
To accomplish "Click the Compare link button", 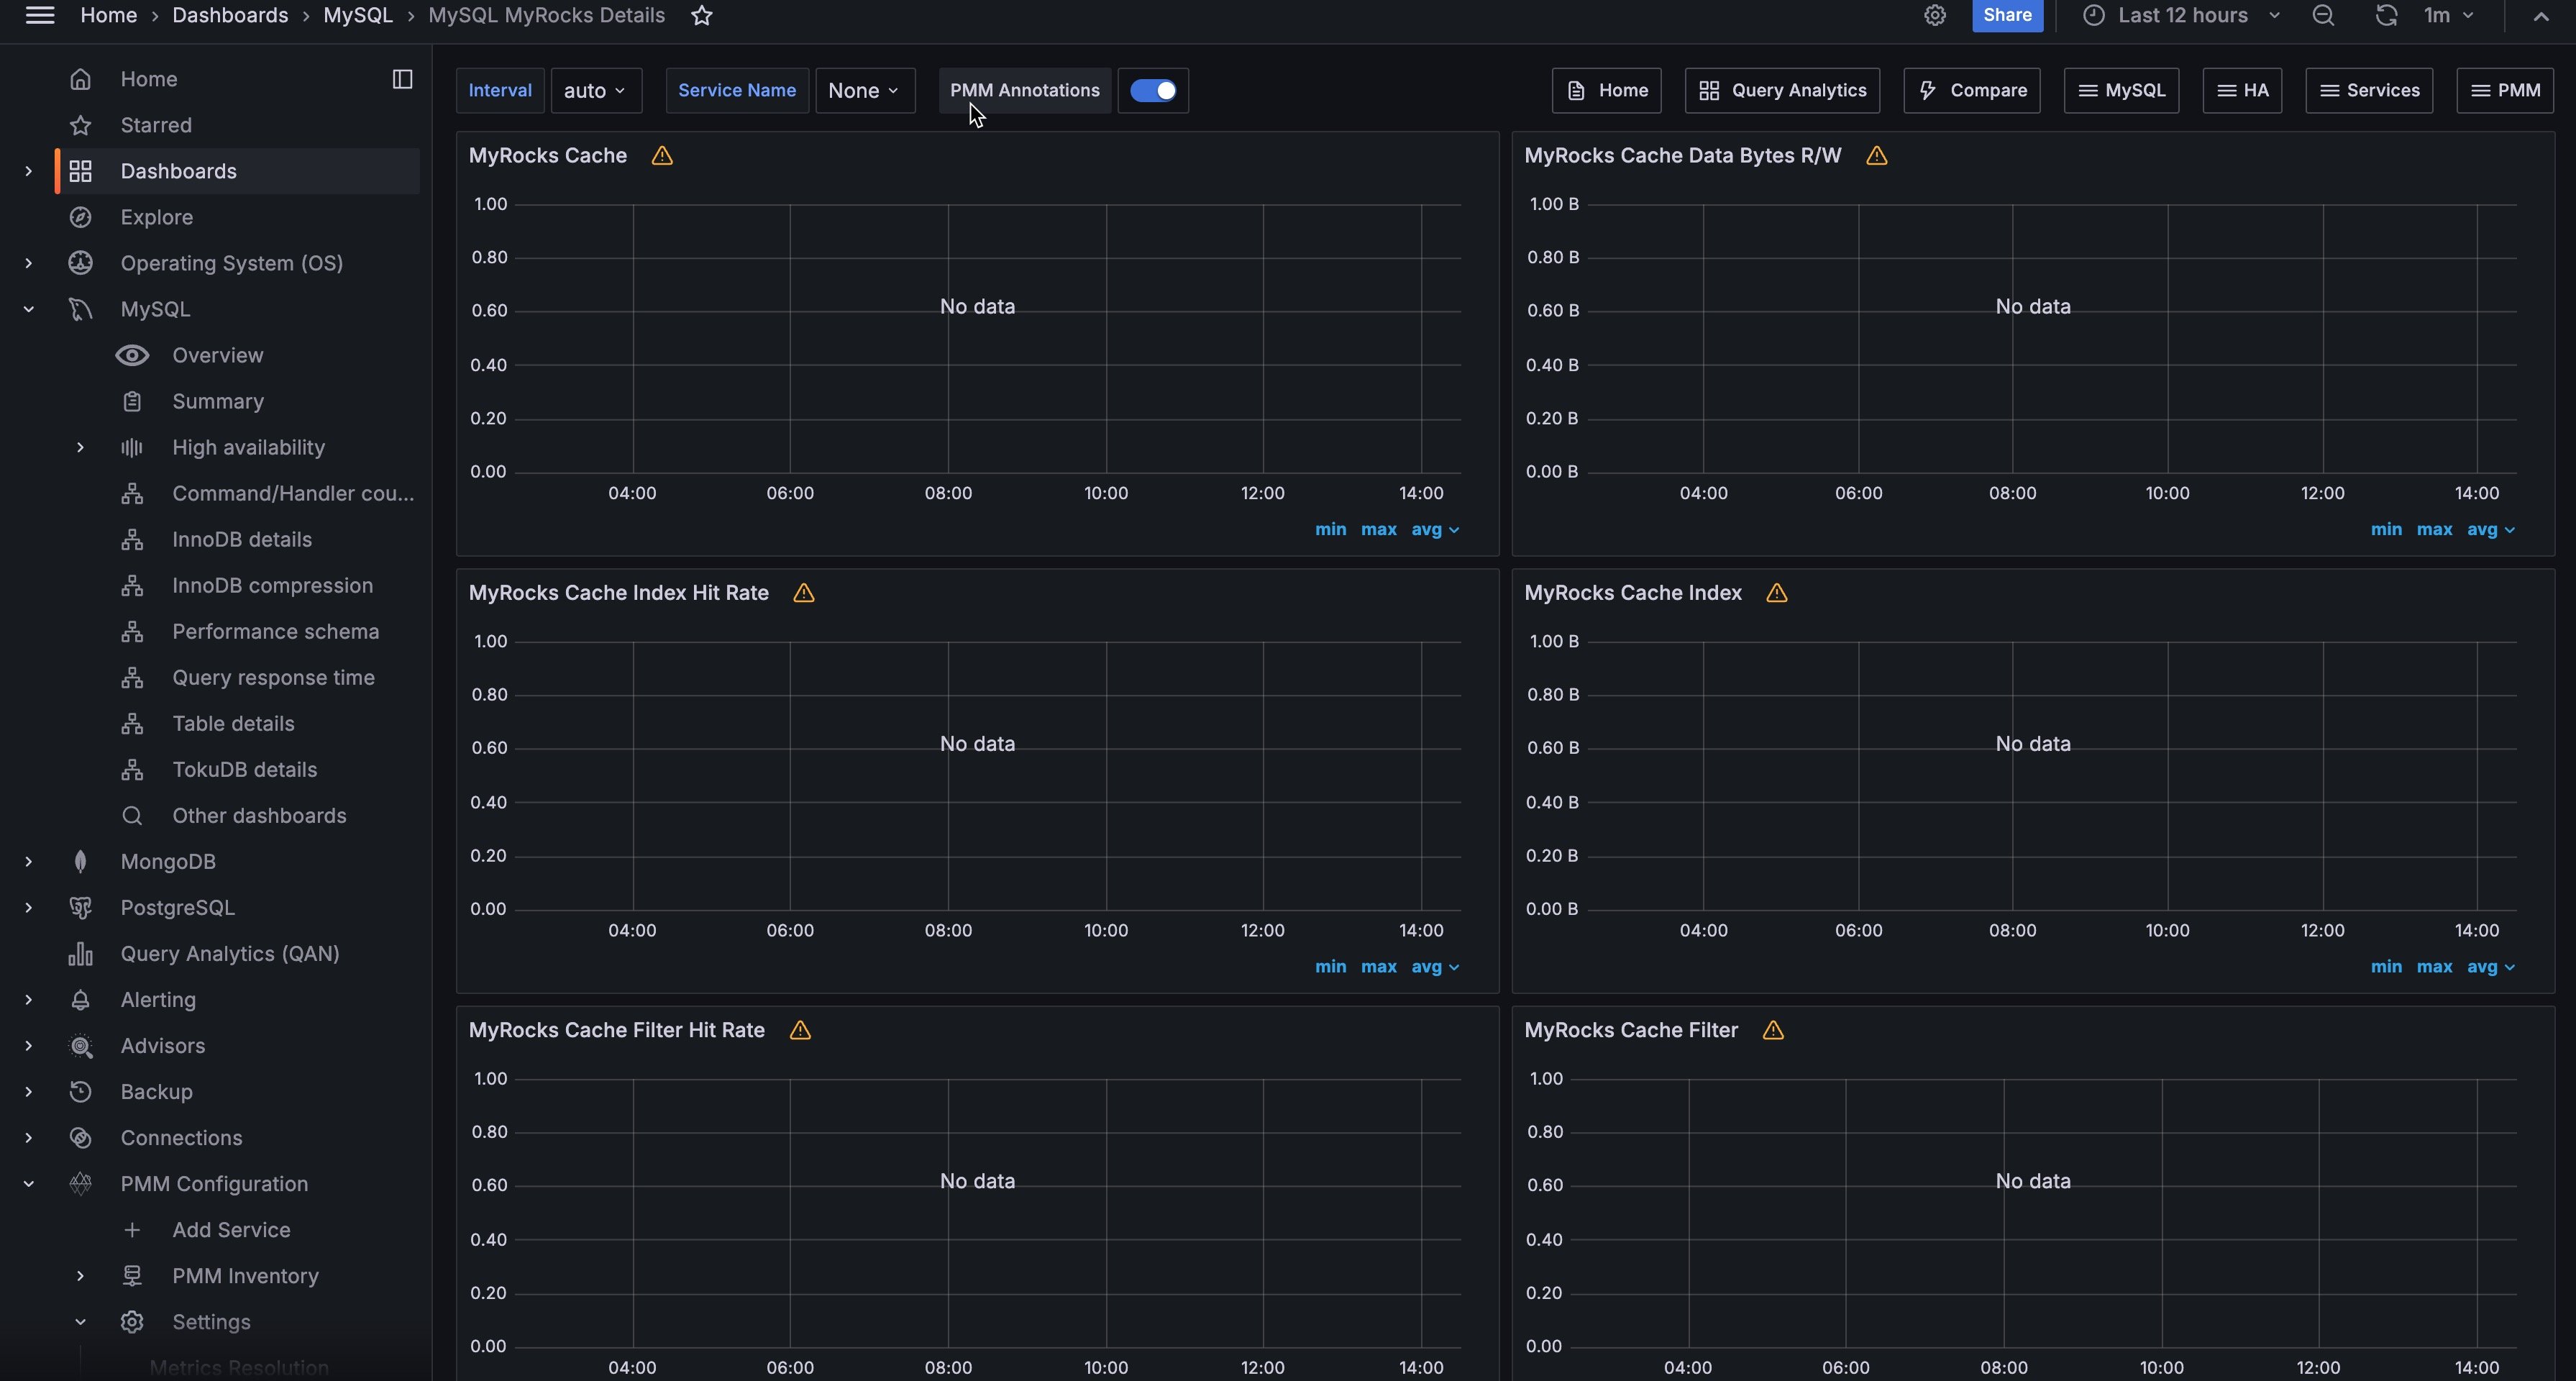I will point(1971,91).
